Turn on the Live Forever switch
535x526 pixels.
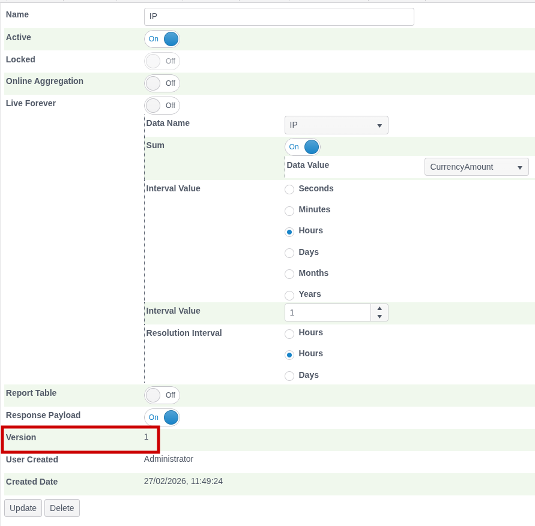pyautogui.click(x=162, y=106)
